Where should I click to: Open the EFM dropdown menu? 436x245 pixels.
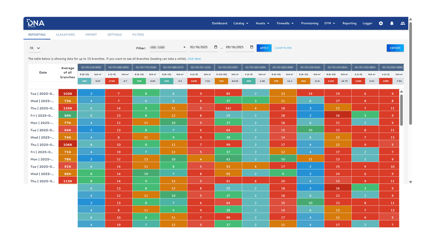[x=330, y=23]
